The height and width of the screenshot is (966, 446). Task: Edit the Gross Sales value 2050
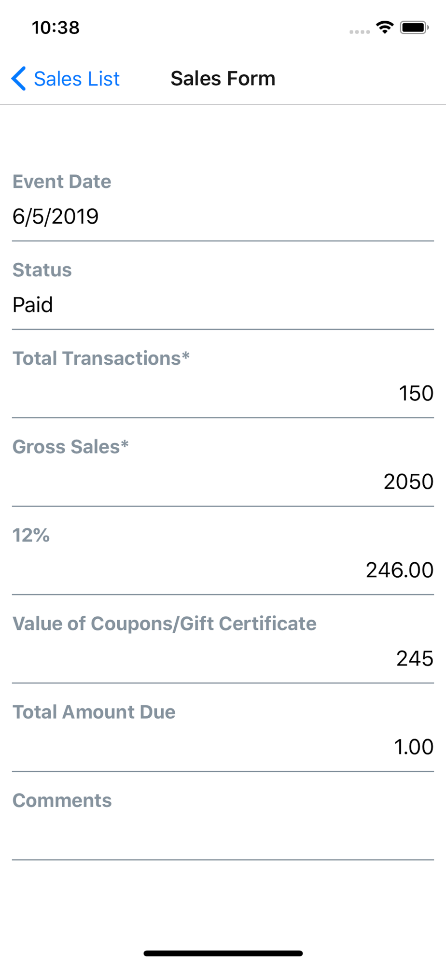[223, 482]
